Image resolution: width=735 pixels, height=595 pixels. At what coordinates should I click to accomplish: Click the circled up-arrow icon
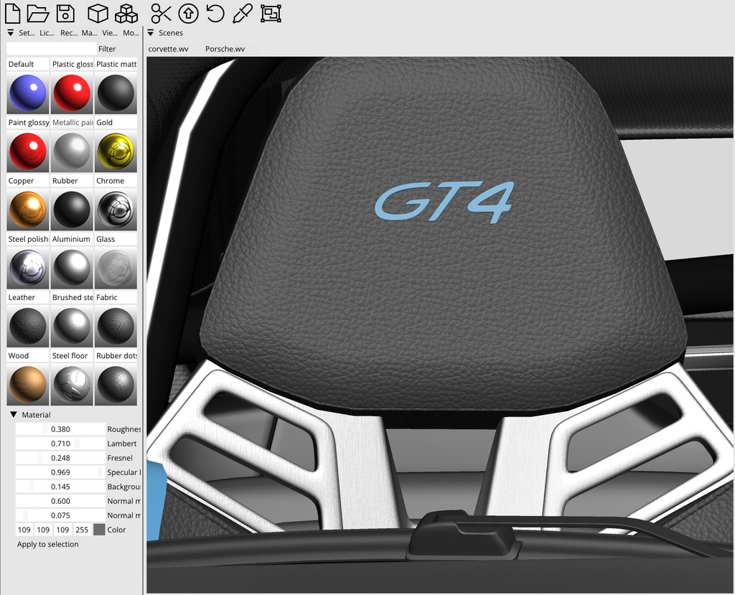(188, 13)
